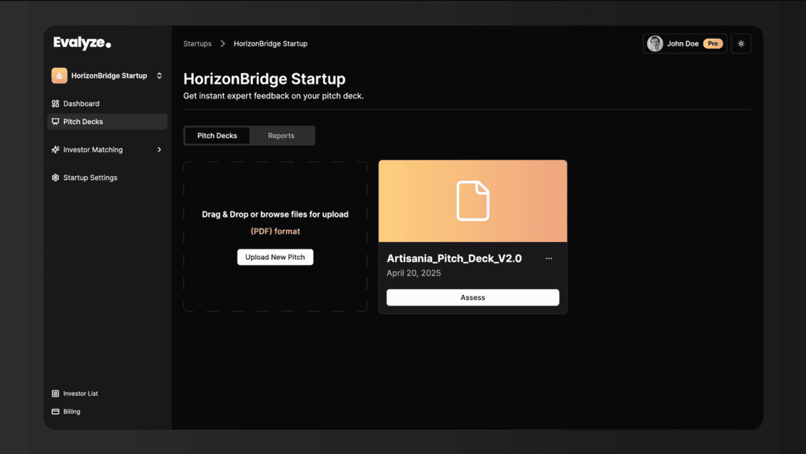Open the HorizonBridge Startup switcher dropdown

pos(159,75)
